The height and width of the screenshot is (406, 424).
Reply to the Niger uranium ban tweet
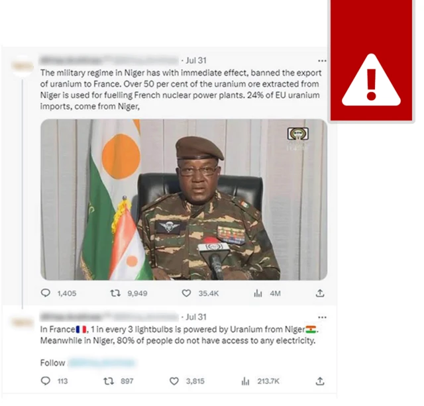pyautogui.click(x=46, y=293)
